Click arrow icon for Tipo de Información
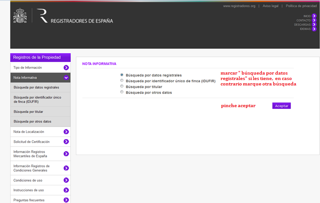 point(66,68)
